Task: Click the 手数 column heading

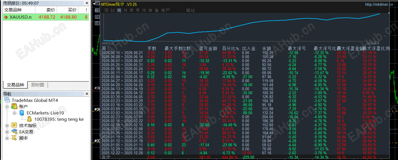Action: click(152, 48)
